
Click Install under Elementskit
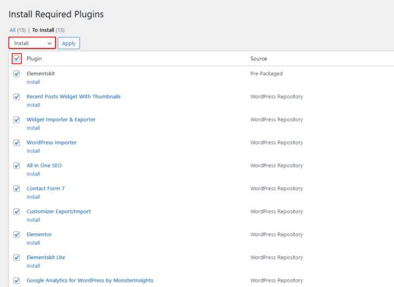(x=33, y=82)
